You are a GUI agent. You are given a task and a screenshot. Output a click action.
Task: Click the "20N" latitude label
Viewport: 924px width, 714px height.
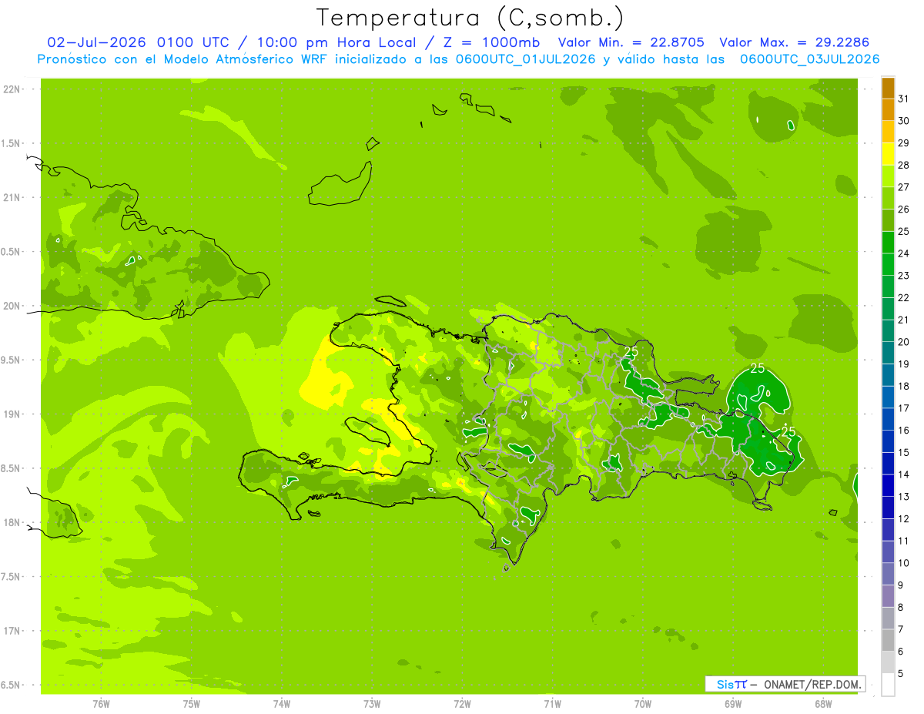pos(13,306)
